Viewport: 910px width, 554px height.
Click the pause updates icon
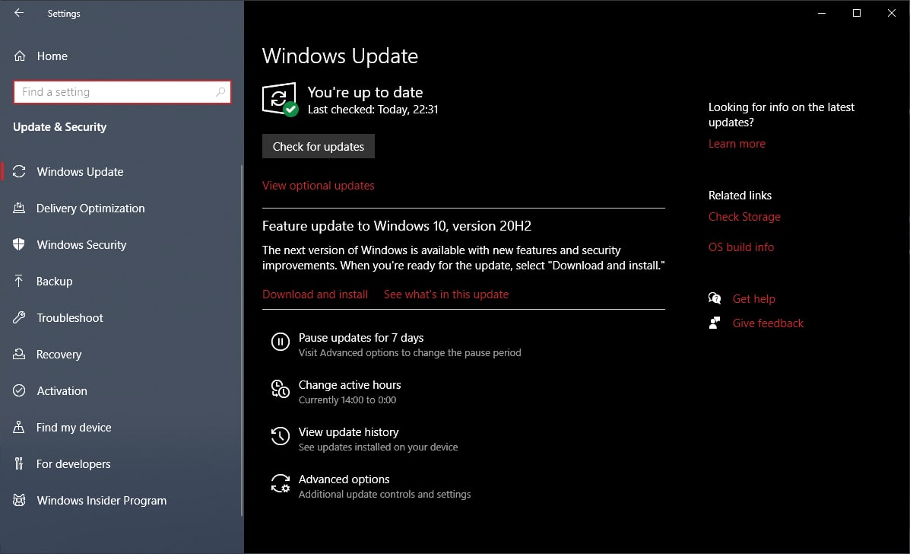(281, 342)
